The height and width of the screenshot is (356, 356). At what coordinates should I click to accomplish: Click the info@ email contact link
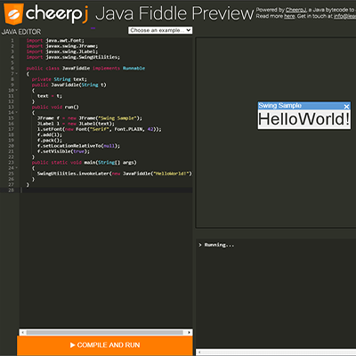click(x=344, y=16)
